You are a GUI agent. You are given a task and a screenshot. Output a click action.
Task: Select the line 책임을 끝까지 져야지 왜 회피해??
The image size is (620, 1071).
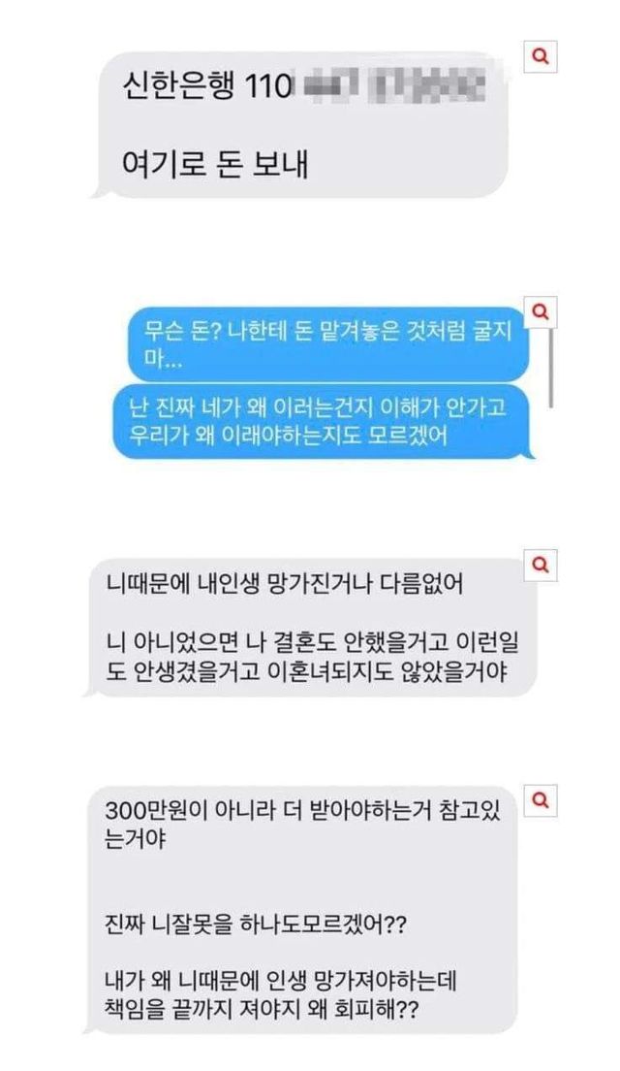click(262, 1009)
